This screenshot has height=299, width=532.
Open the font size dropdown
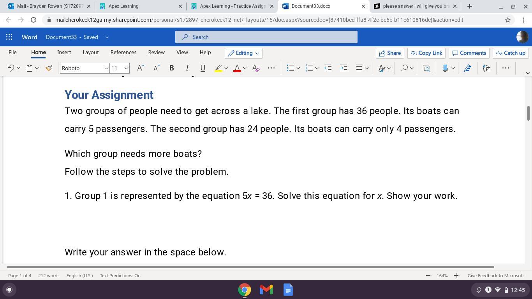[x=126, y=68]
